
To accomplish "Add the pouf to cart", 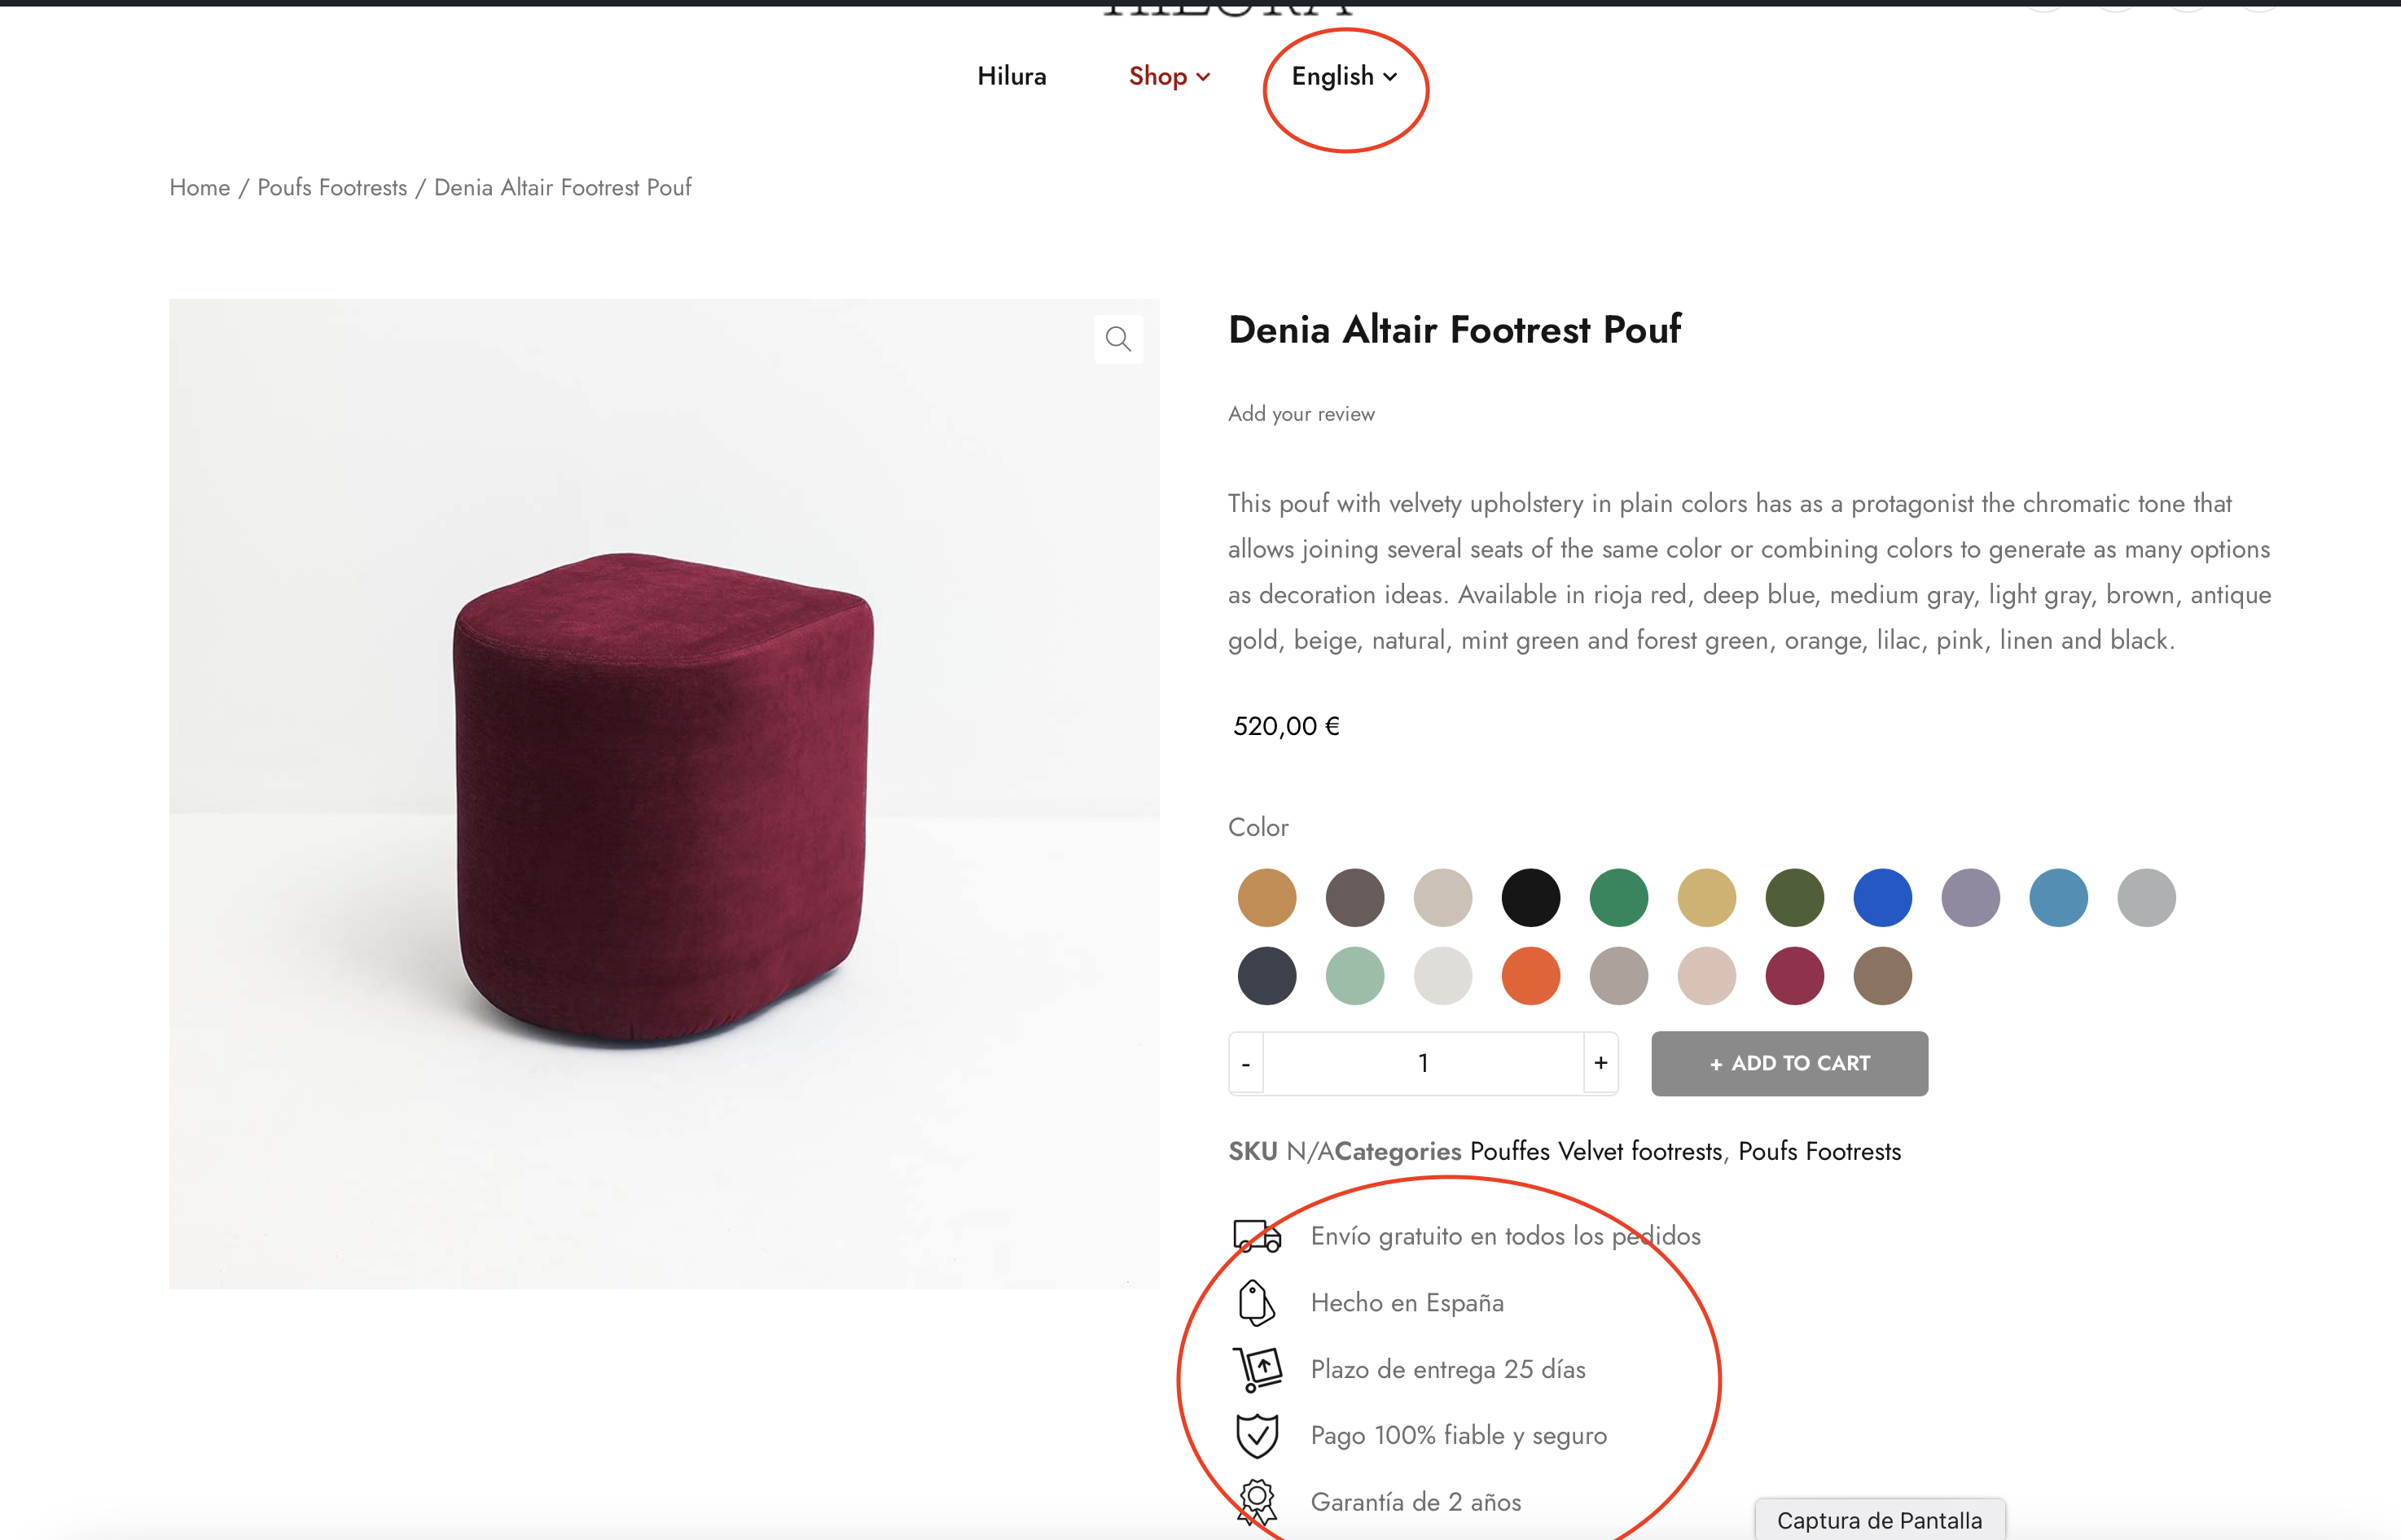I will pos(1789,1063).
